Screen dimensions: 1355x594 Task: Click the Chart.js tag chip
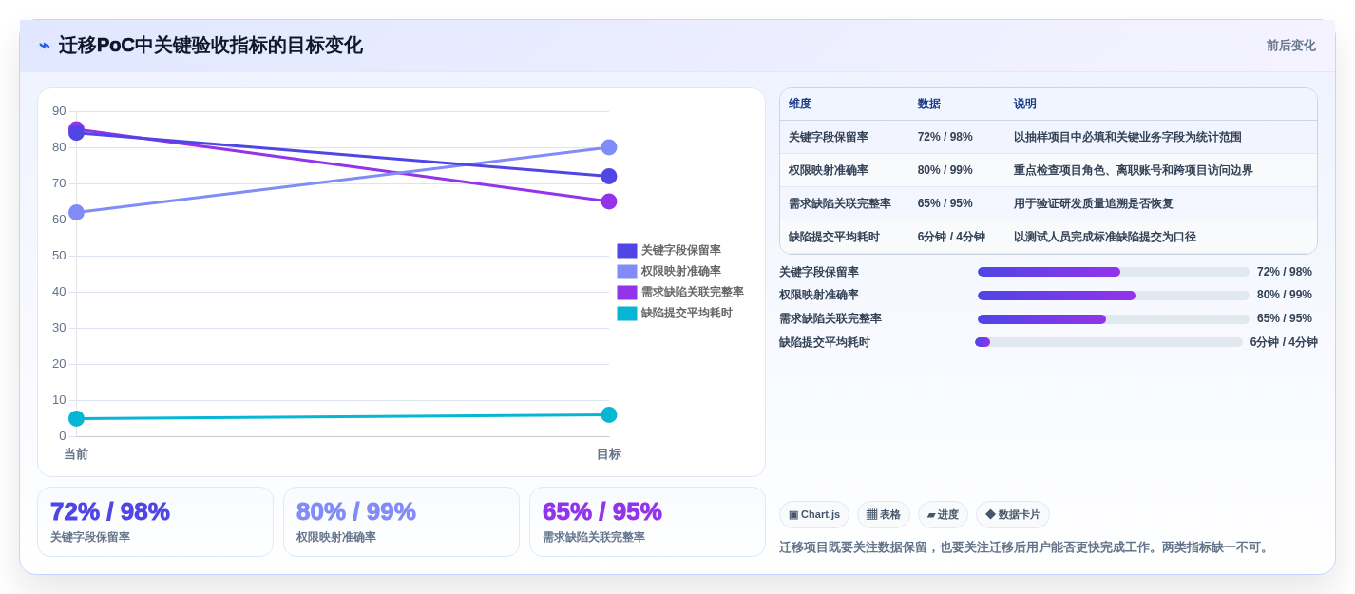pos(814,515)
